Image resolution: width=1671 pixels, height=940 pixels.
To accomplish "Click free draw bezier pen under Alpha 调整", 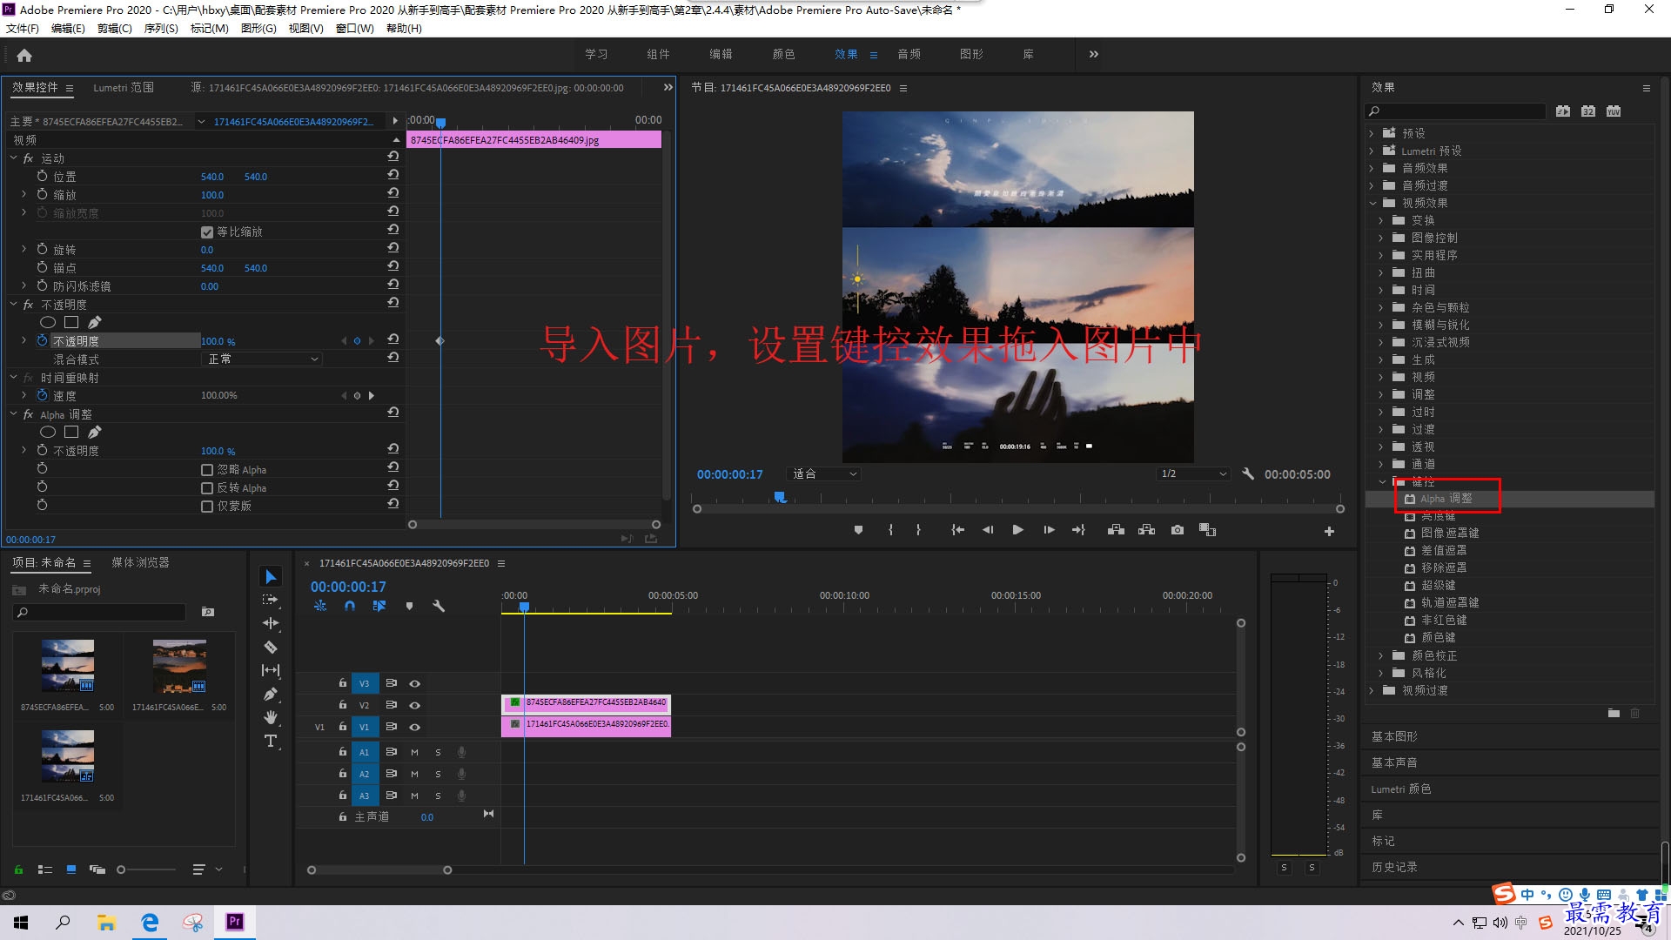I will coord(94,433).
